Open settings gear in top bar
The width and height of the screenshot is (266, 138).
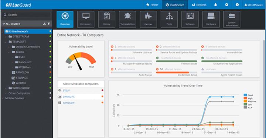226,5
